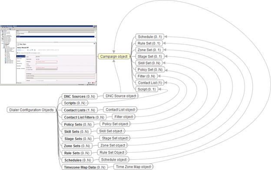Click the circle handle on DNC Source object
This screenshot has width=271, height=170.
tap(138, 96)
